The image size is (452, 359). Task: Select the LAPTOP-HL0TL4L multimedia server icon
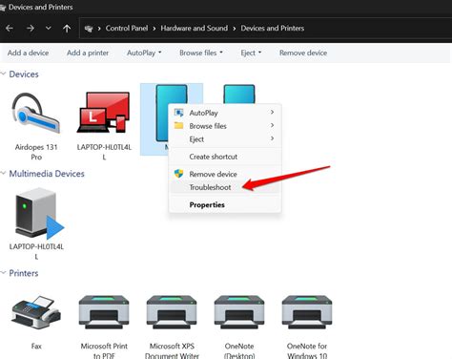point(40,213)
